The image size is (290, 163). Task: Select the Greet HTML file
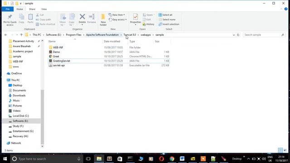click(56, 56)
